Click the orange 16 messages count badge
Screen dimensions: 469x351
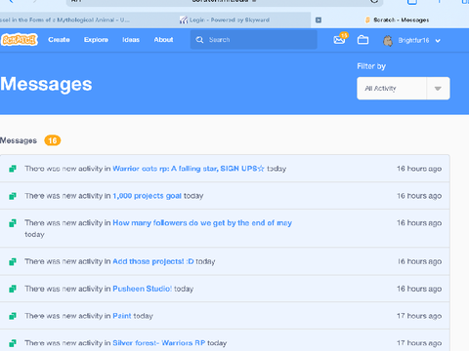tap(53, 140)
